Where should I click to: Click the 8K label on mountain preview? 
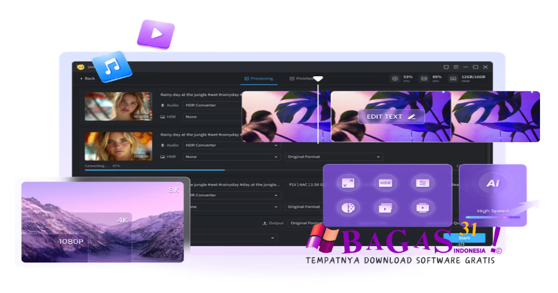click(x=174, y=190)
